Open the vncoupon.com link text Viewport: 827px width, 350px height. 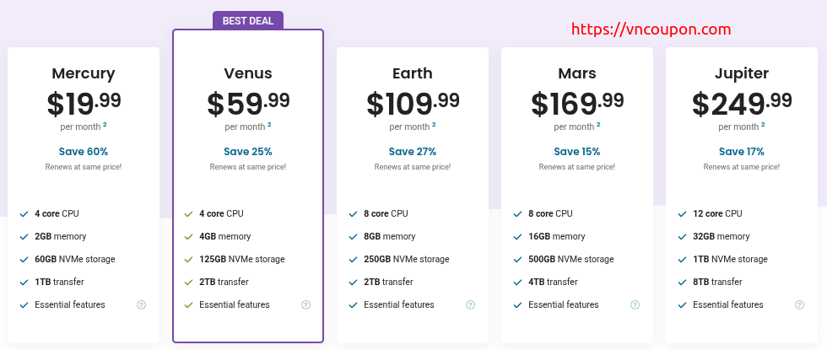pyautogui.click(x=651, y=30)
